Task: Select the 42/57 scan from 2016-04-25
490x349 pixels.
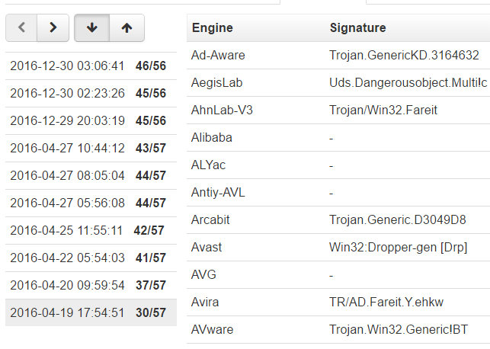Action: 91,231
